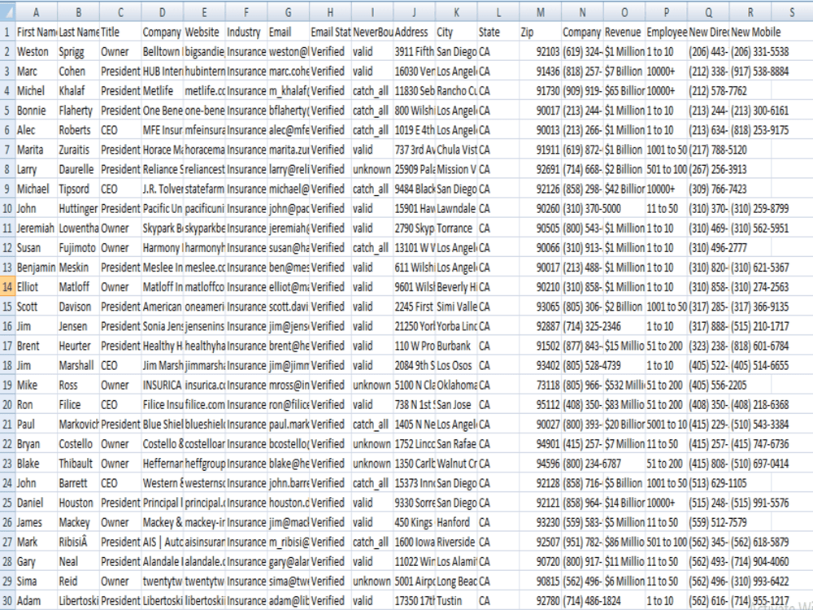Select city cell Hanford
The image size is (813, 610).
(456, 522)
